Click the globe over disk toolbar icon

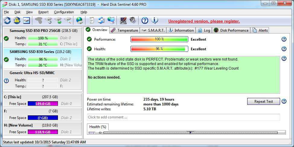pyautogui.click(x=80, y=20)
